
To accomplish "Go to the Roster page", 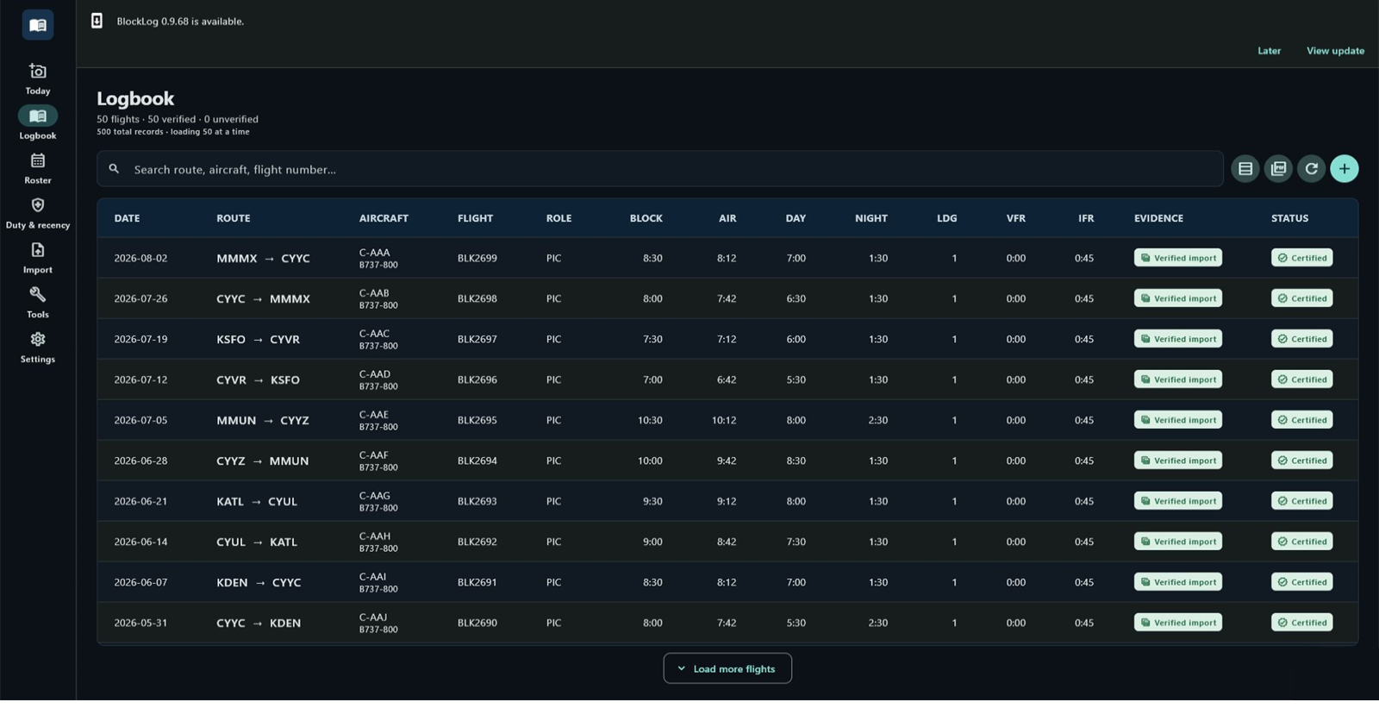I will point(38,168).
